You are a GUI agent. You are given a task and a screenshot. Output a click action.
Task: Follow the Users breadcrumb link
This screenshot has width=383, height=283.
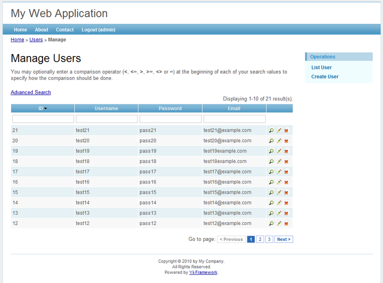[x=36, y=40]
